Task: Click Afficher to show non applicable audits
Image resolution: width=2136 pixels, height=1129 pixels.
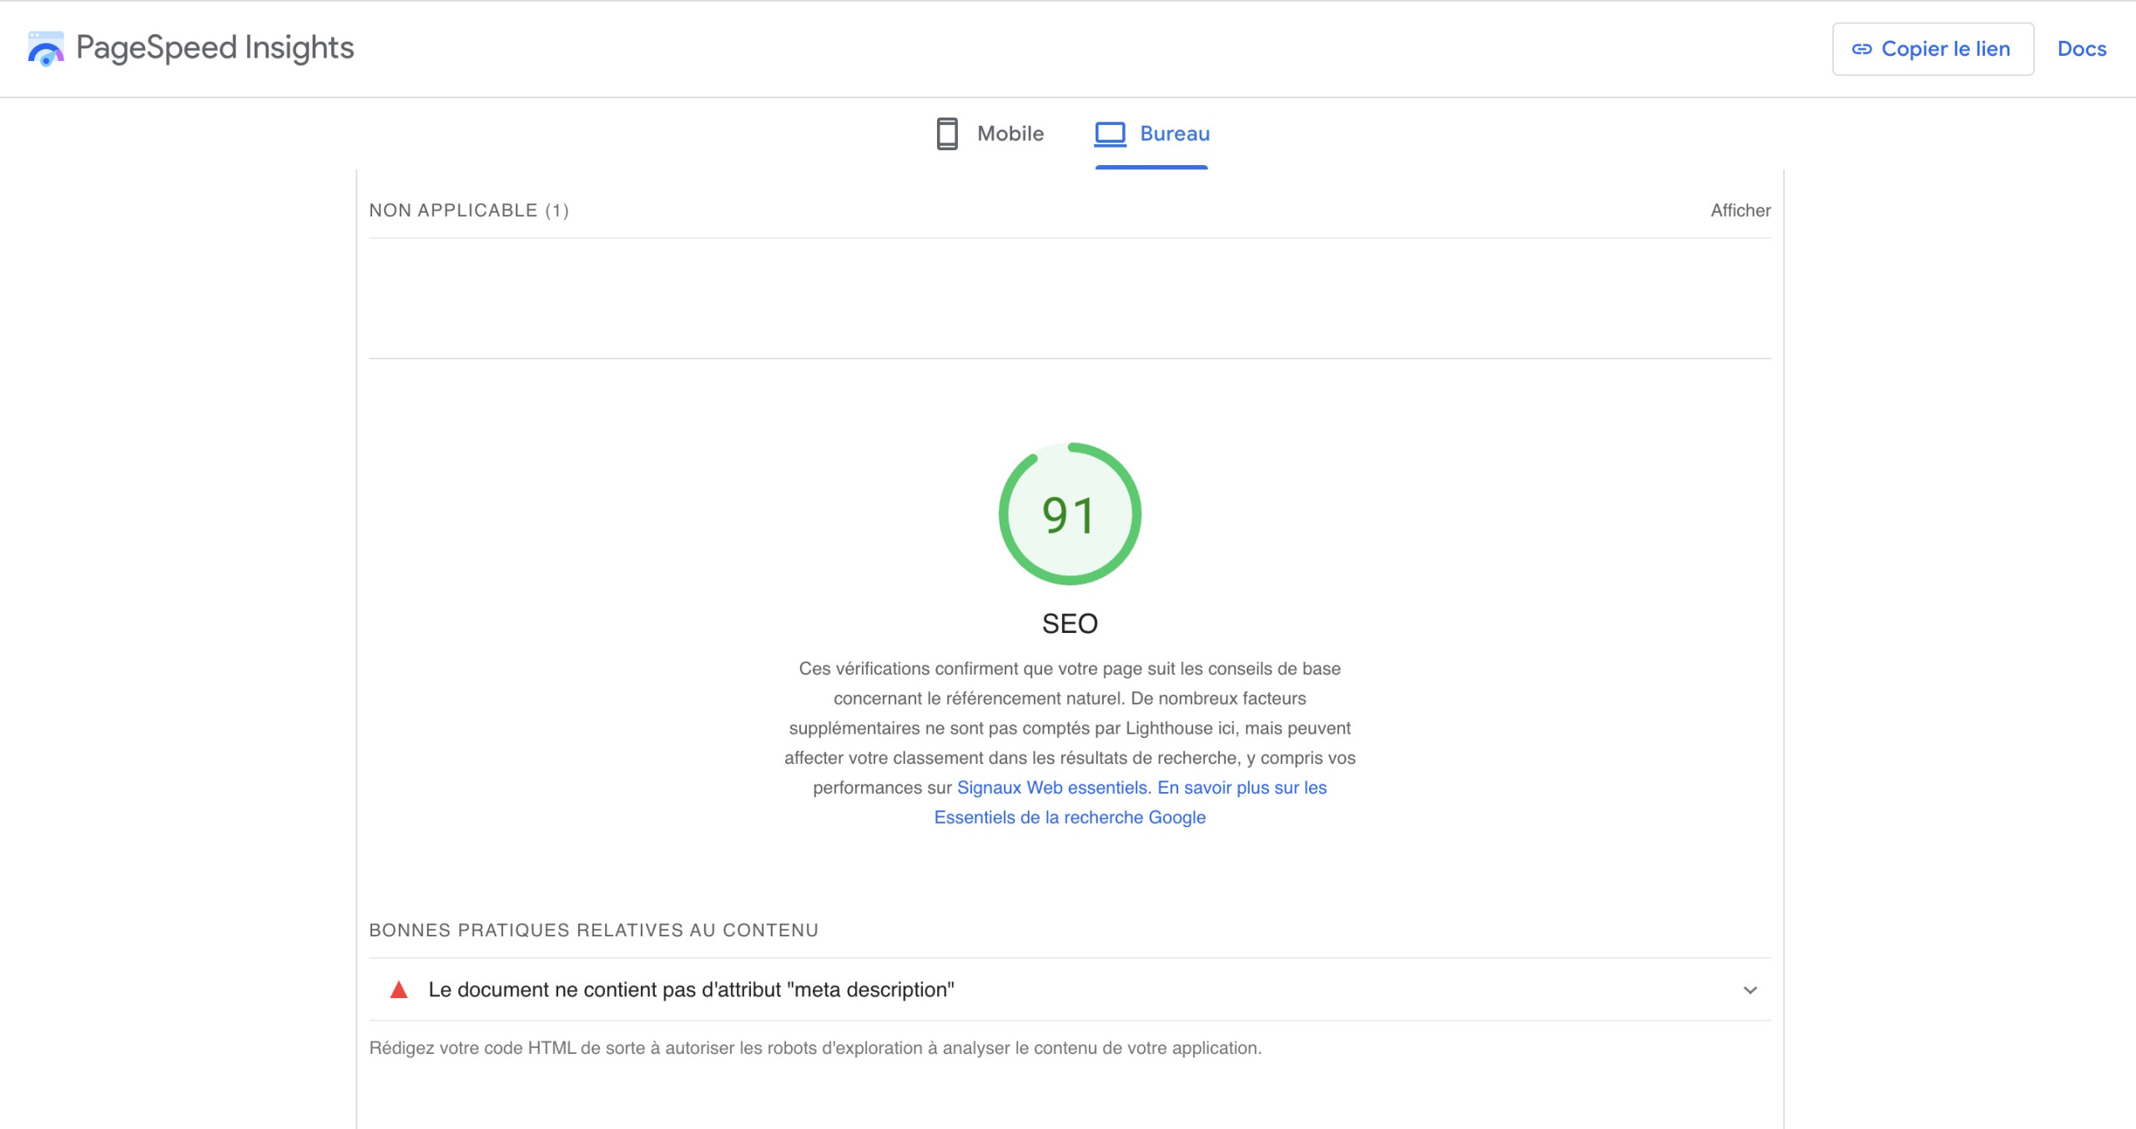Action: (1741, 210)
